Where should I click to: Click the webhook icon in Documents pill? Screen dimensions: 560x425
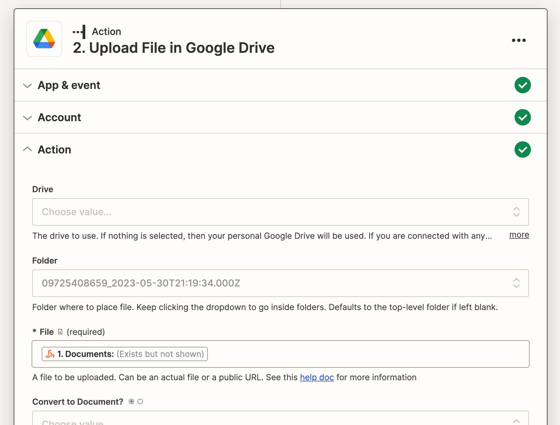coord(50,354)
